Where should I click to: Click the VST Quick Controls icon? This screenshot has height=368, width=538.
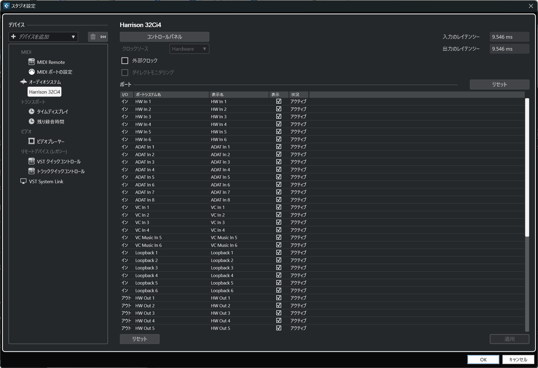point(32,161)
